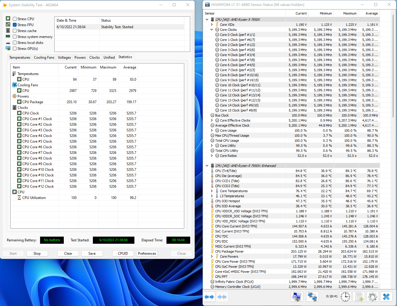Image resolution: width=397 pixels, height=306 pixels.
Task: Open HWiNFO sensor settings gear icon
Action: pyautogui.click(x=373, y=297)
